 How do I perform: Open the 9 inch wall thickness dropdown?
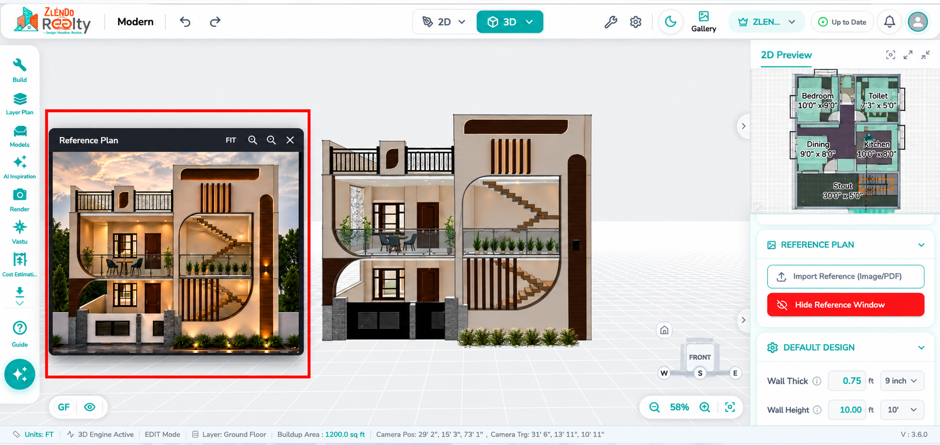coord(901,381)
